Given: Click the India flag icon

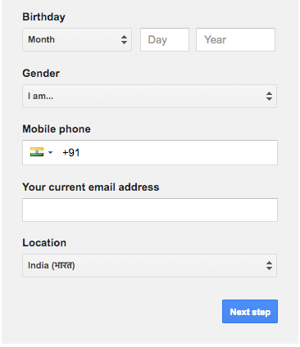Looking at the screenshot, I should (37, 152).
